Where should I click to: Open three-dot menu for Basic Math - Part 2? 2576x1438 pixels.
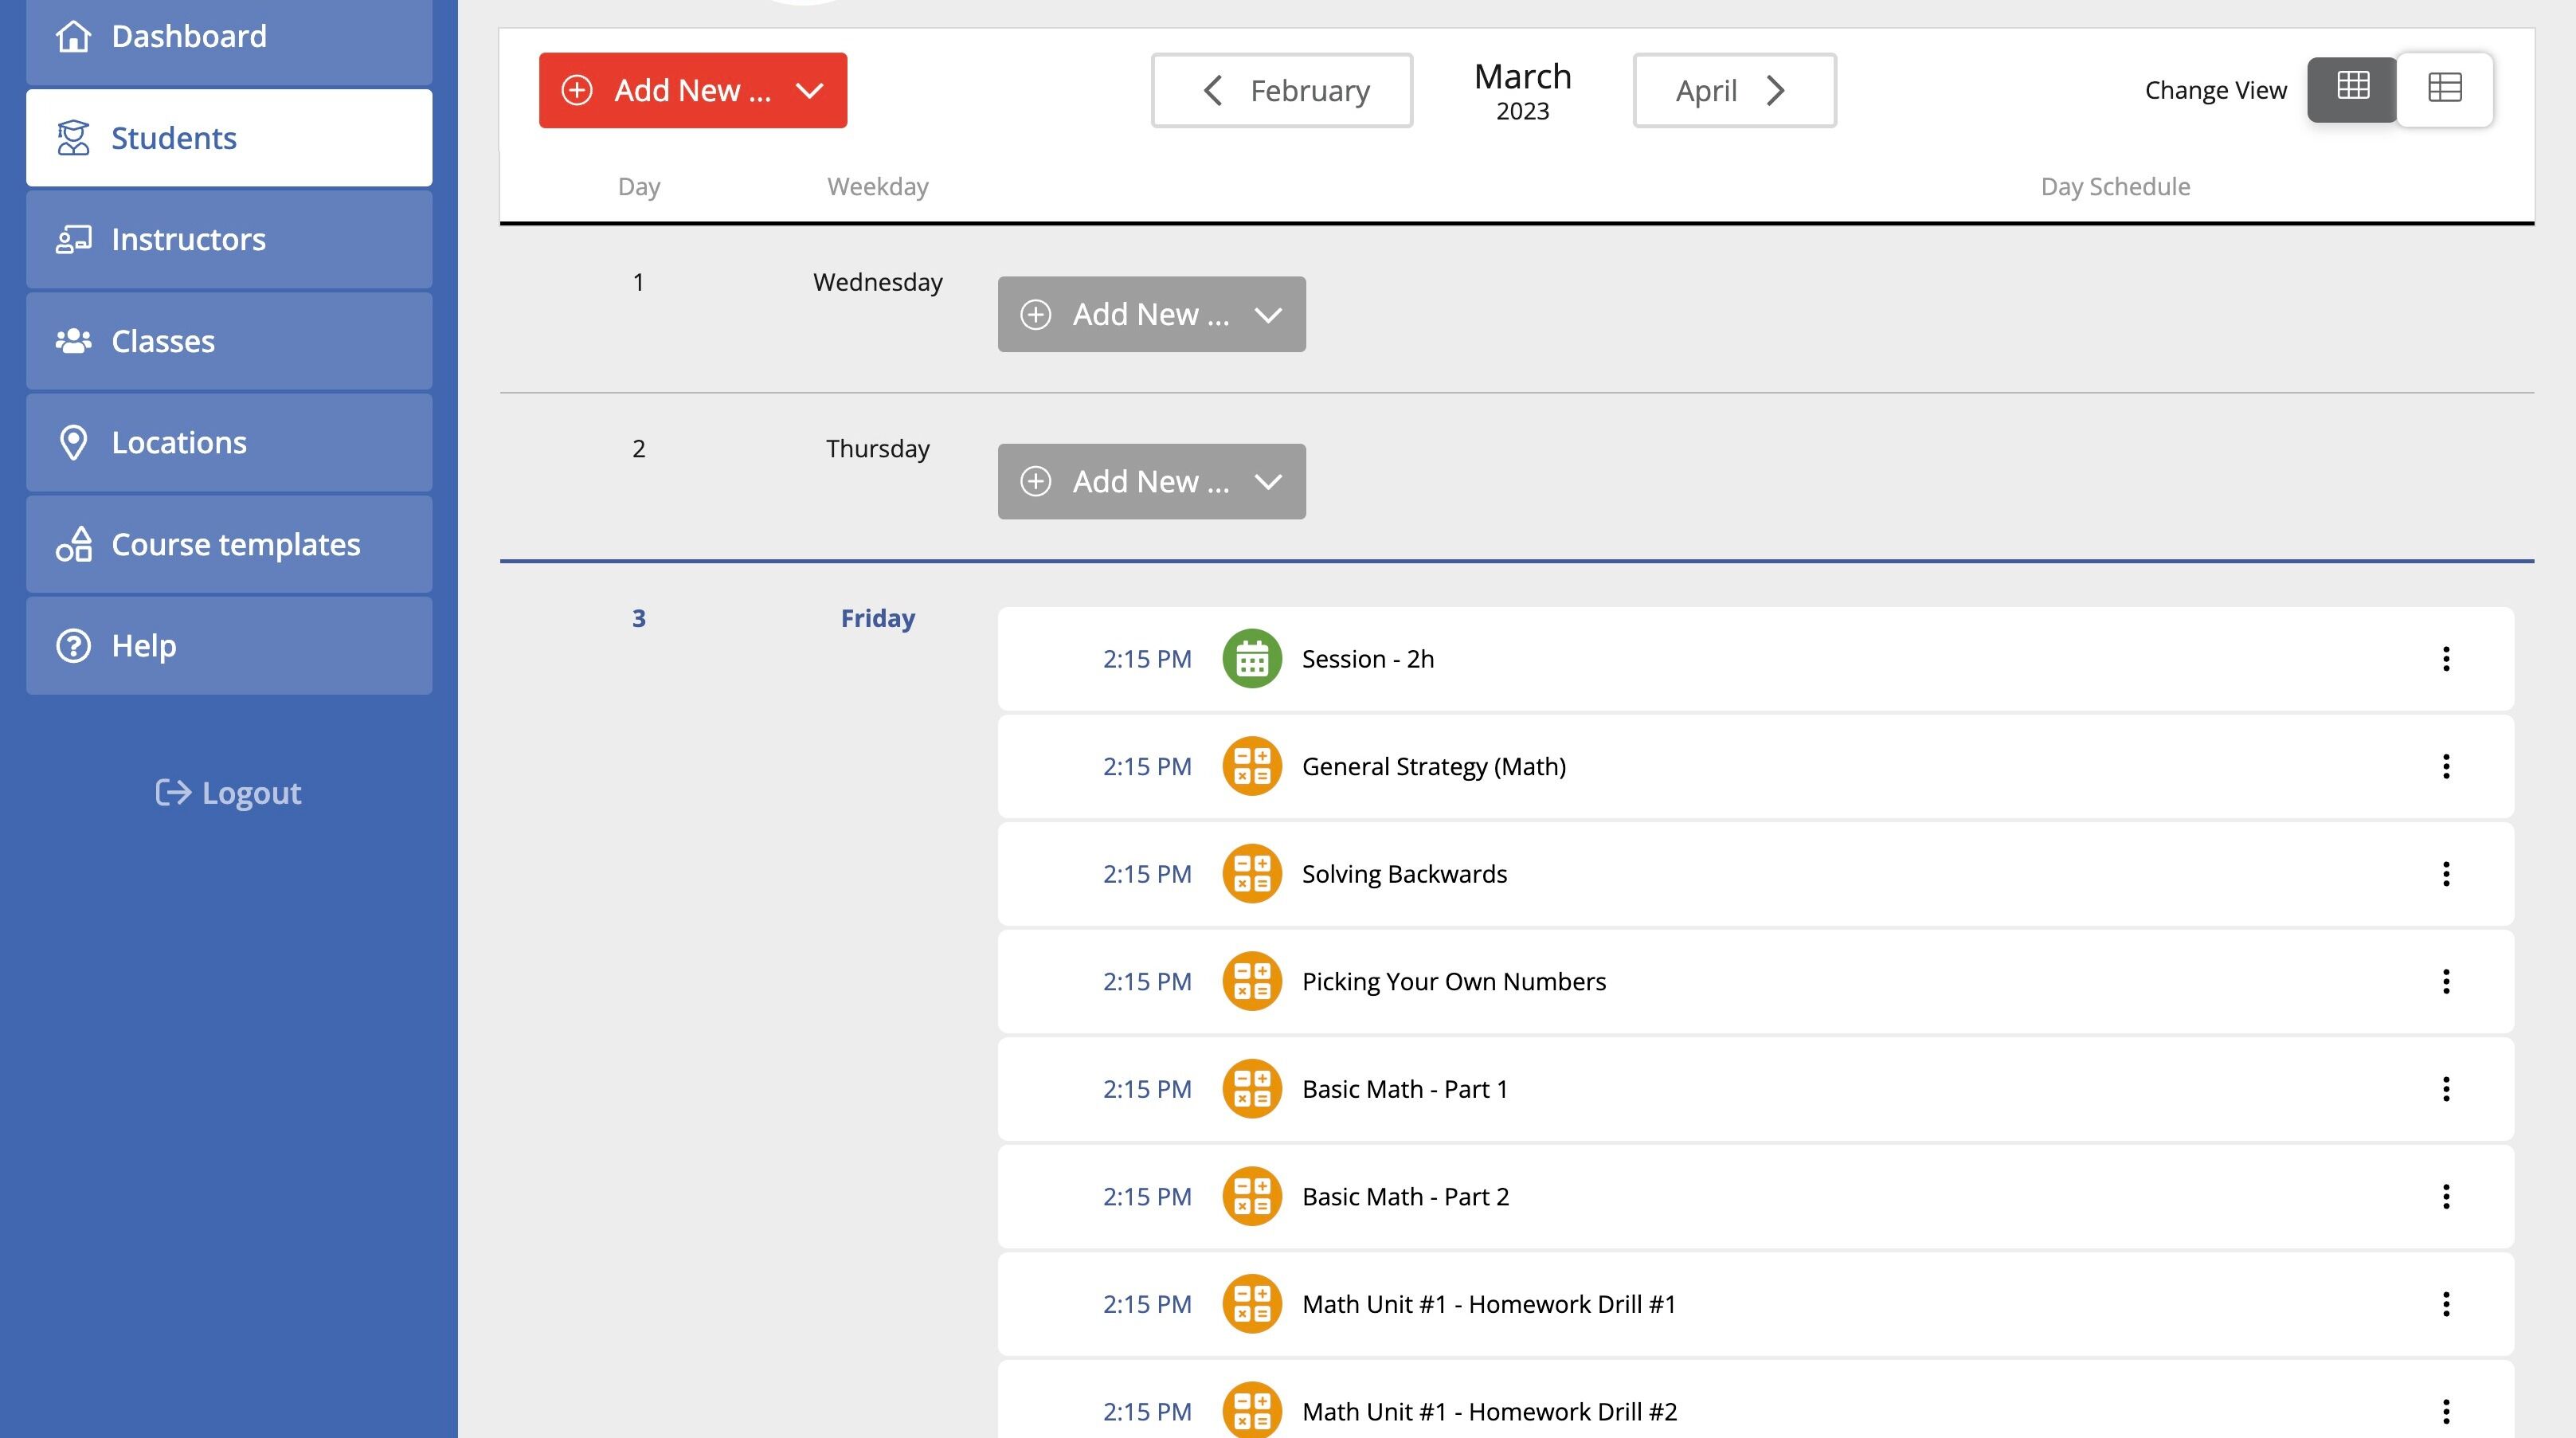pos(2446,1197)
